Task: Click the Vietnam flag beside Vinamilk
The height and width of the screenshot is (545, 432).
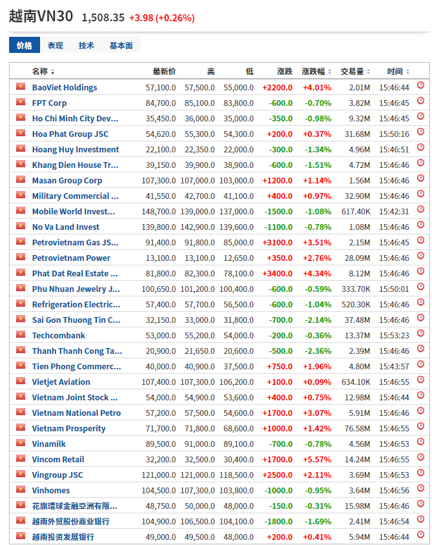Action: [21, 443]
